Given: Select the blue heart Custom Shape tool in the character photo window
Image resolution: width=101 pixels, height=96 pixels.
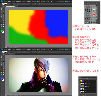Looking at the screenshot, I should [x=2, y=74].
